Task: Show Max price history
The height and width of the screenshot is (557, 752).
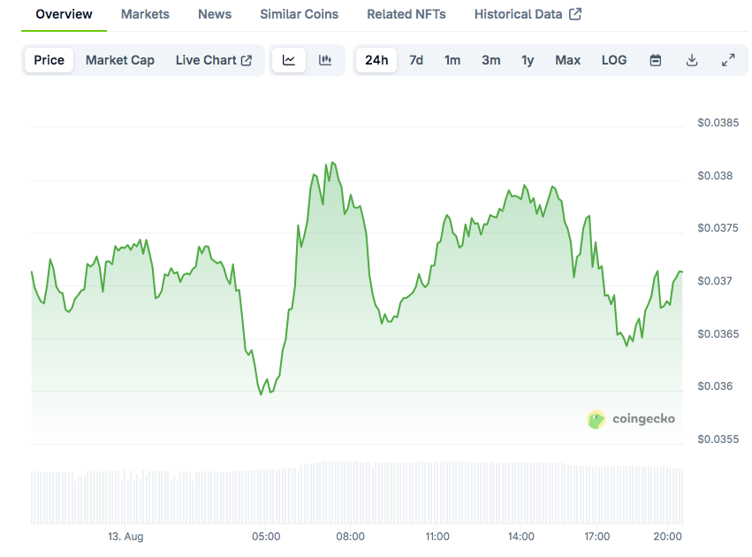Action: 568,60
